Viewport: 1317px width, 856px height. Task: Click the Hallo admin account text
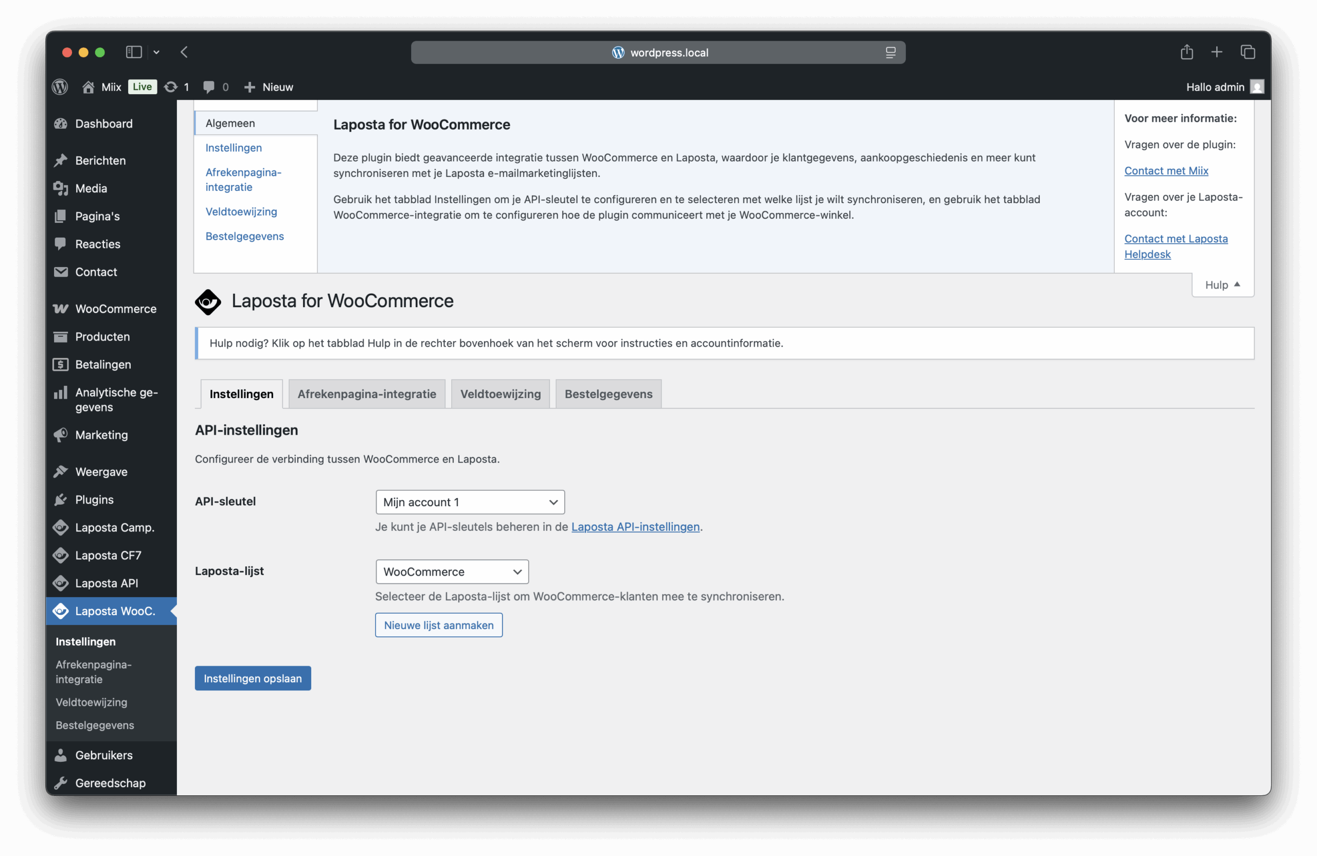click(1215, 87)
